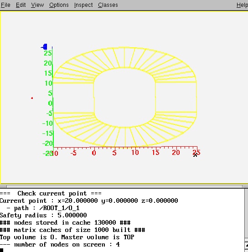Open the Edit menu
The height and width of the screenshot is (252, 248).
21,5
